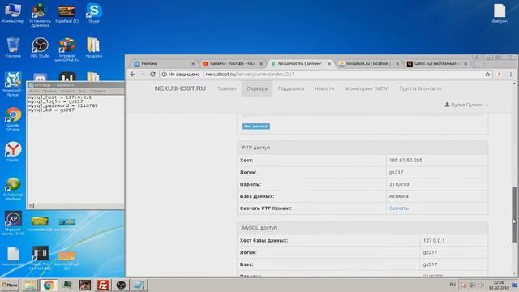This screenshot has height=292, width=519.
Task: Open OBS from the taskbar
Action: pos(121,285)
